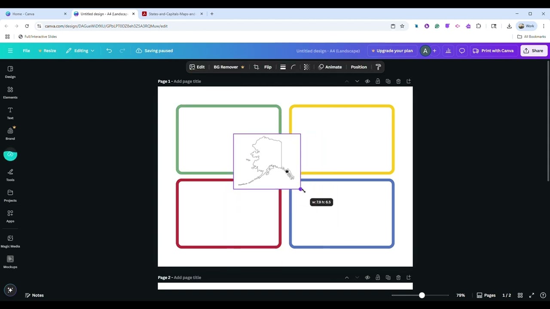Open the analytics chart icon

(448, 51)
